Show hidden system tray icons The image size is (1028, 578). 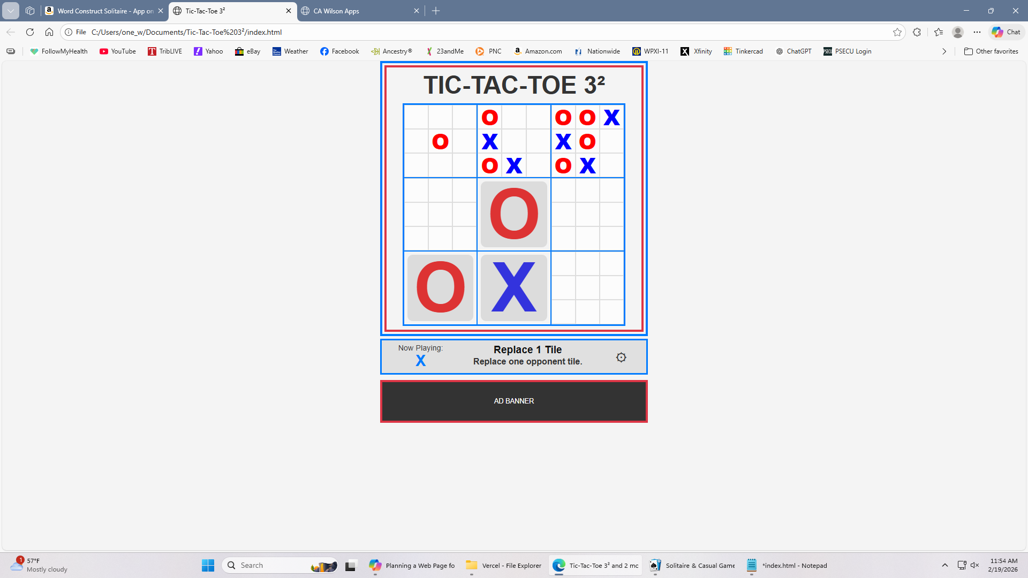(x=945, y=565)
